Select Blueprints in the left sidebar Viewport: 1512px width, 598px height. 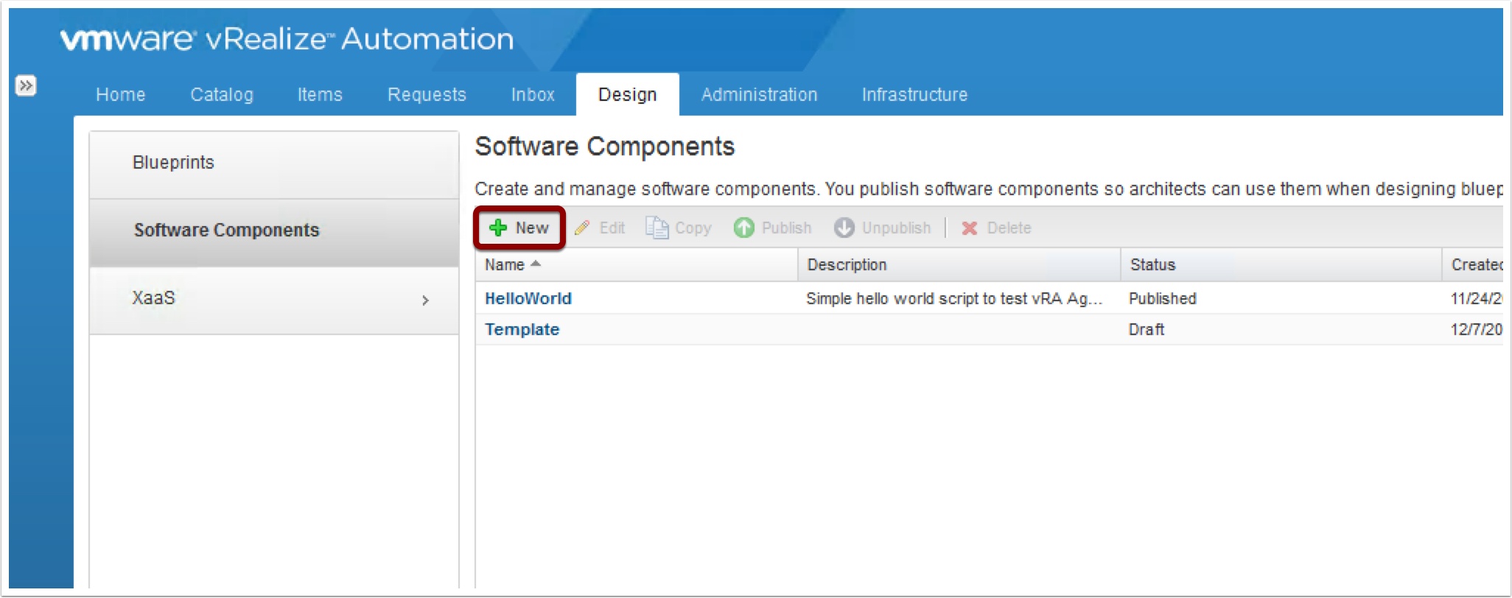tap(173, 163)
